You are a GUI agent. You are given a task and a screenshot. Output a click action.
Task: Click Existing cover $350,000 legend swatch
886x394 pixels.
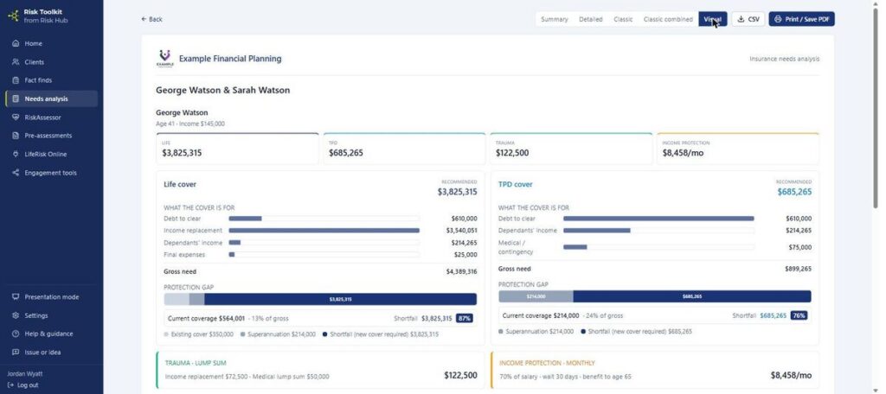(x=166, y=334)
